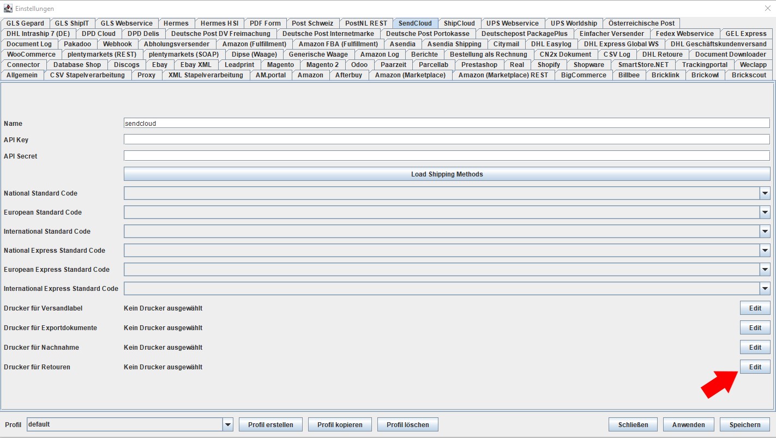
Task: Click the Name input field
Action: click(447, 123)
